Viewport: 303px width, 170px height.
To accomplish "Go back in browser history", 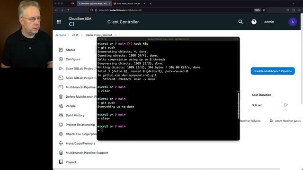I will (56, 10).
